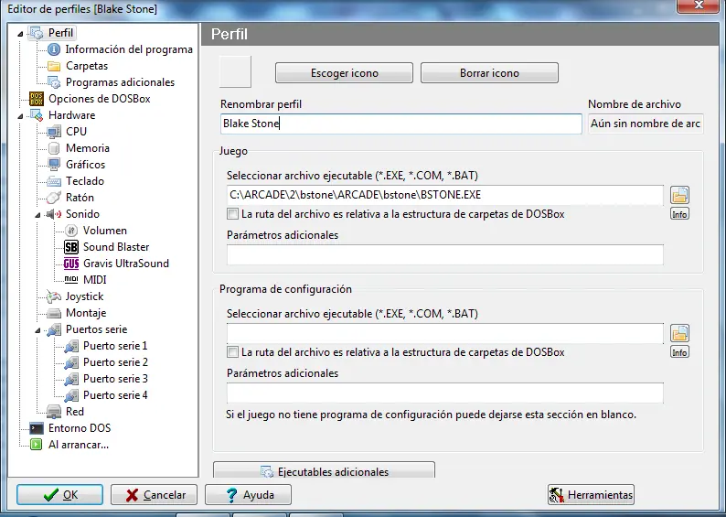The image size is (726, 517).
Task: Click the Nombre de archivo field
Action: point(646,124)
